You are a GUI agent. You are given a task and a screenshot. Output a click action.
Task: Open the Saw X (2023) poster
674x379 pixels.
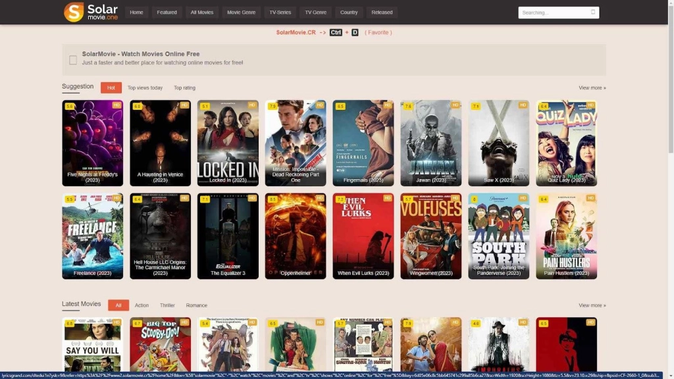pos(499,143)
